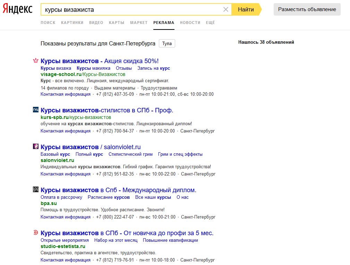Visit the visage-school.ru URL link
Viewport: 350px width, 265px height.
tap(83, 74)
